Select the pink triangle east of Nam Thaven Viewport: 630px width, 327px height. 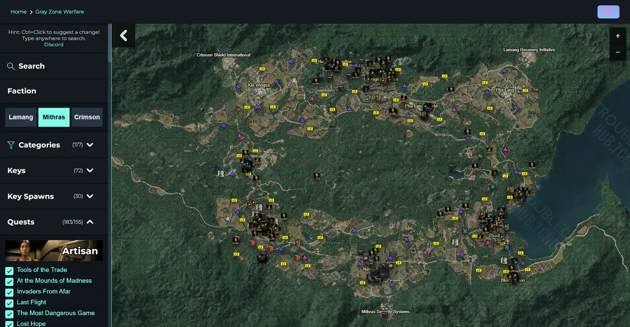pos(425,252)
